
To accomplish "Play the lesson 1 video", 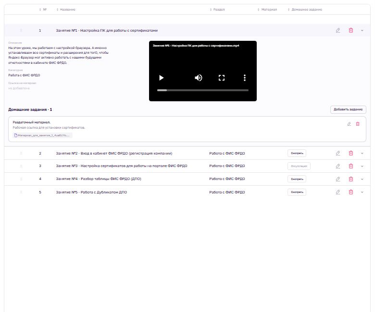I will click(x=161, y=78).
